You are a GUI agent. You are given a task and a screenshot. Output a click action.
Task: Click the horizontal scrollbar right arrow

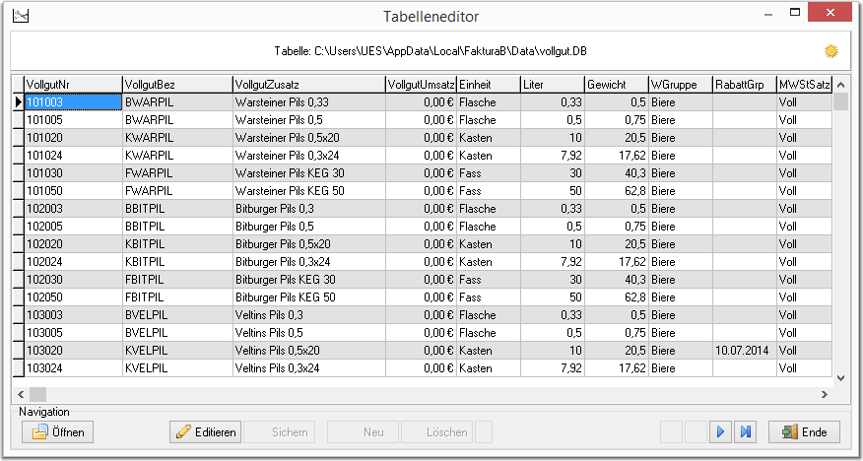pos(825,394)
